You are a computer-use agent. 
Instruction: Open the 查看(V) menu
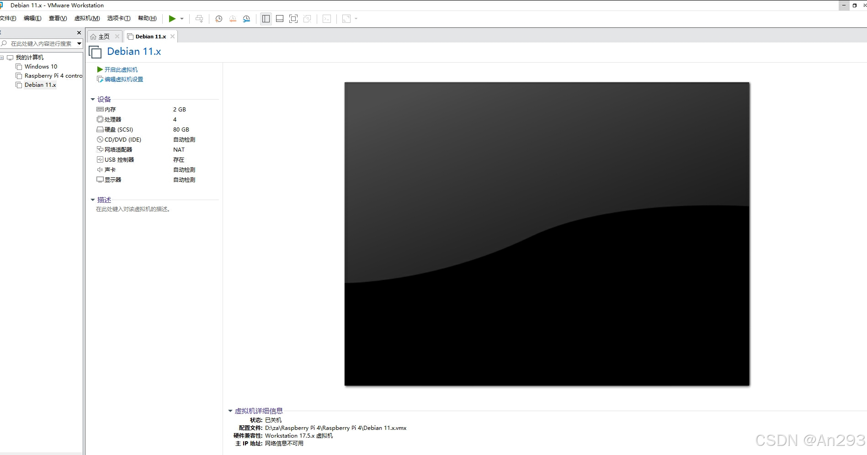point(58,18)
